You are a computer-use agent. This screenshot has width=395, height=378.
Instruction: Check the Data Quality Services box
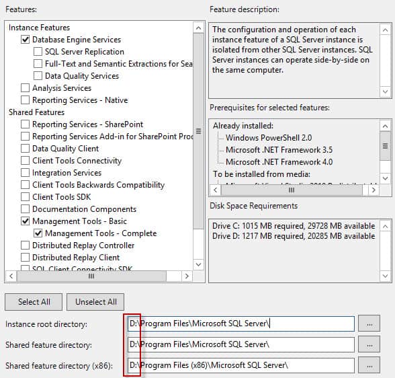pos(38,76)
